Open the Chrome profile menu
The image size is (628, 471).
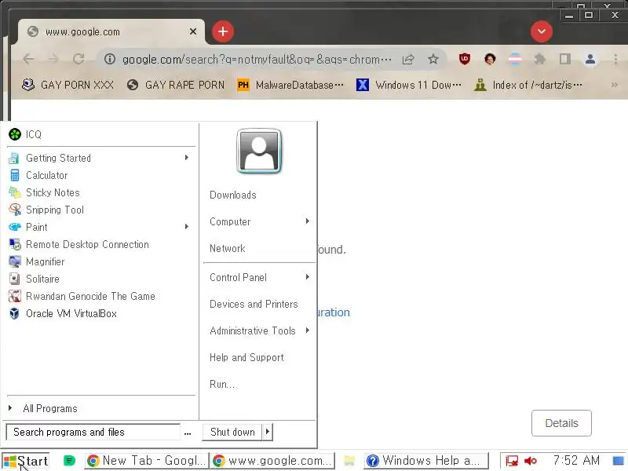tap(590, 60)
